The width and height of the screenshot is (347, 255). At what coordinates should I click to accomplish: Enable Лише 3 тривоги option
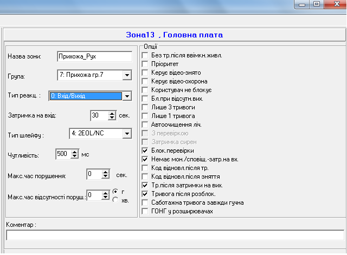coord(145,107)
